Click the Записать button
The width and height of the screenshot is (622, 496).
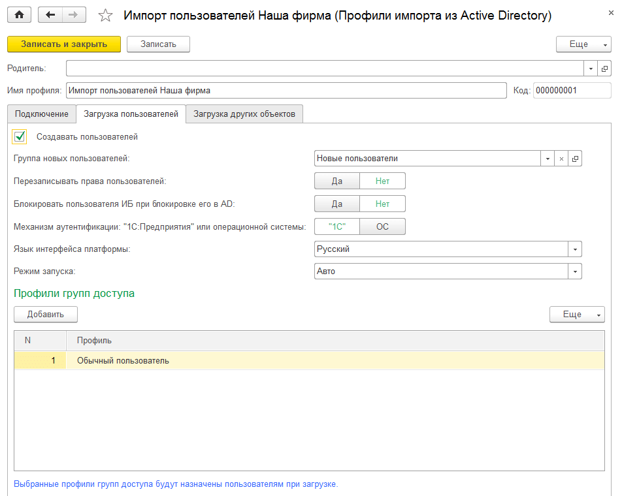pos(157,44)
